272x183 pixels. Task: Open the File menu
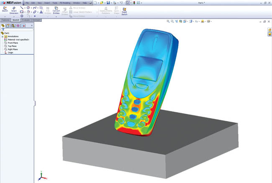[27, 3]
